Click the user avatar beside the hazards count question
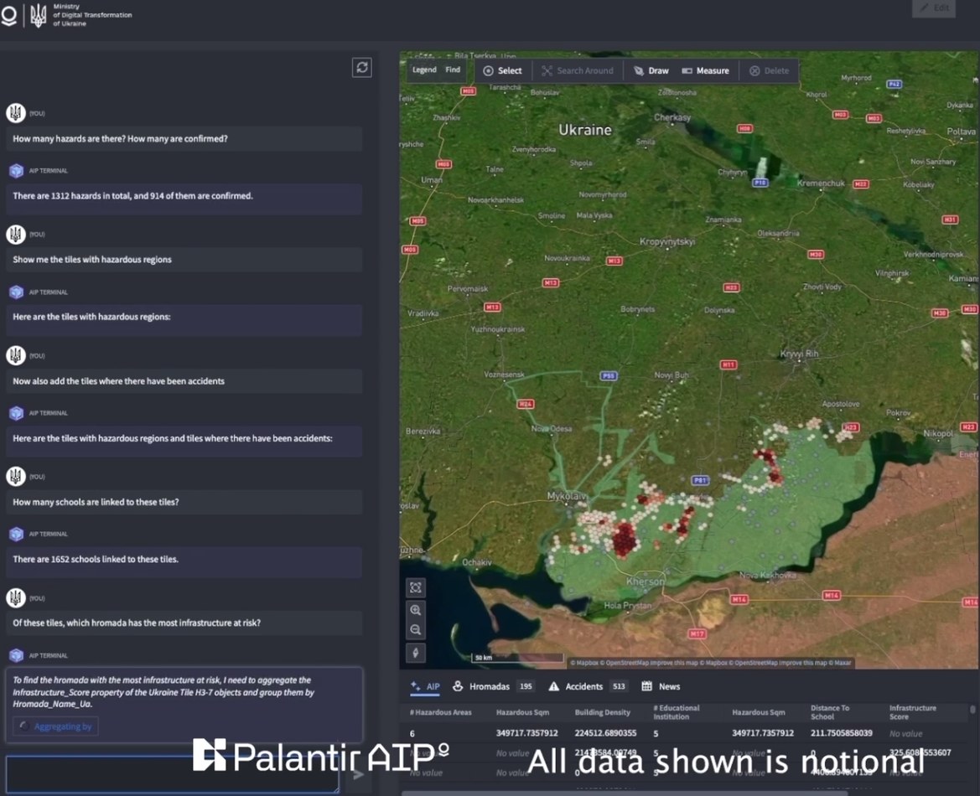The image size is (980, 796). point(16,113)
